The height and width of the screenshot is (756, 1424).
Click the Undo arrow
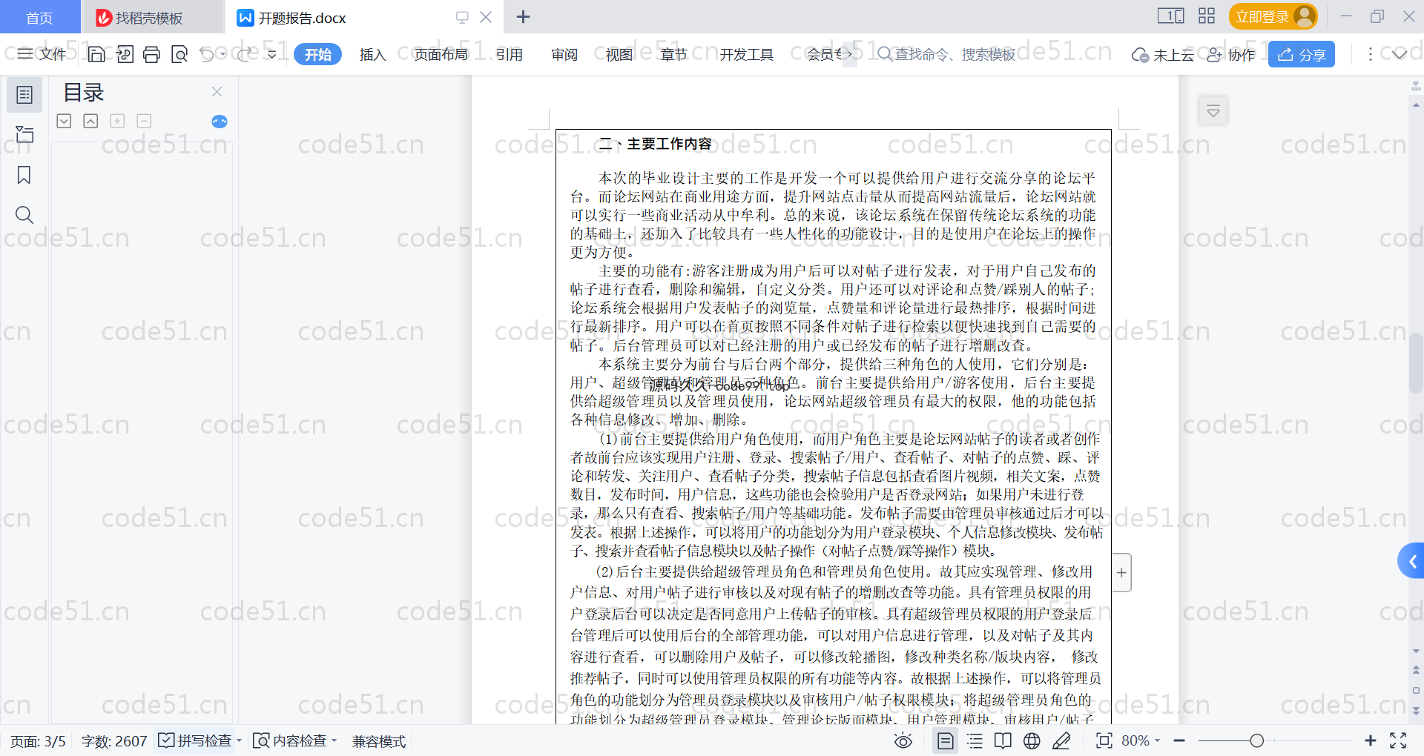tap(207, 54)
